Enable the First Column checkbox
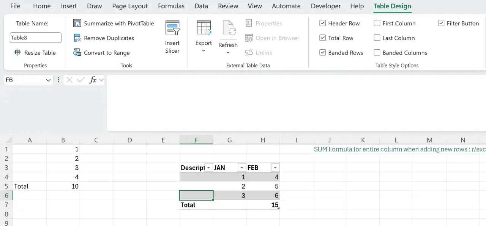The image size is (486, 226). click(x=377, y=23)
